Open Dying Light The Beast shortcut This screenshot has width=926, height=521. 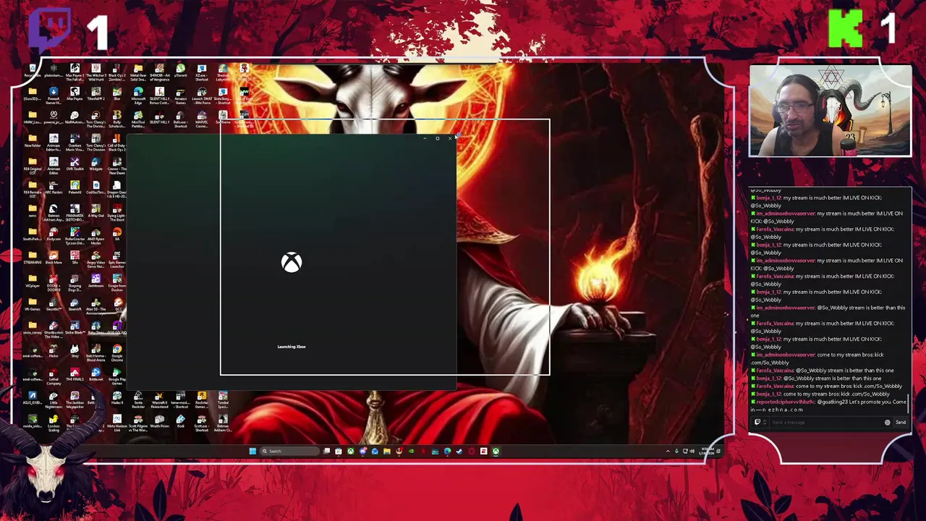point(117,212)
